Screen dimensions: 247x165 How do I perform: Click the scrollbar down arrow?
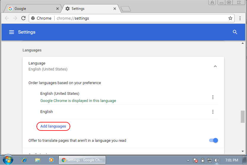click(243, 151)
